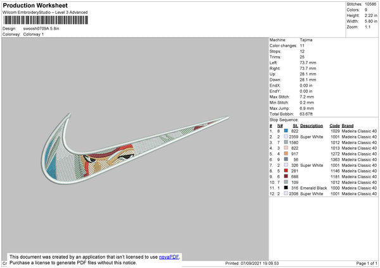Open the novaPDF hyperlink in the notice
The height and width of the screenshot is (268, 380).
(x=169, y=257)
